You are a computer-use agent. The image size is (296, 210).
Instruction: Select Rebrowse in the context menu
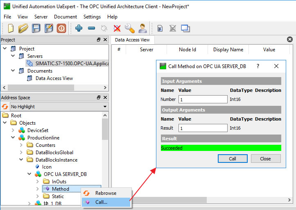click(106, 193)
